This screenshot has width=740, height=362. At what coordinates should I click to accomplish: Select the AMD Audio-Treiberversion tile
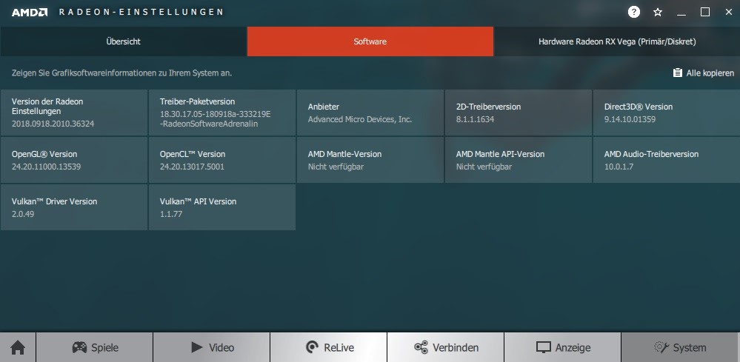[x=667, y=160]
